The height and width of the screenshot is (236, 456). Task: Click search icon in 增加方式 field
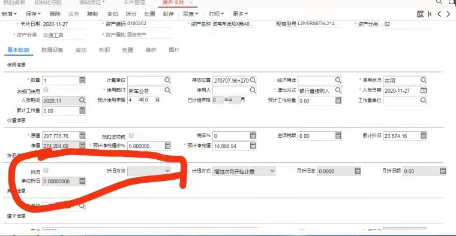click(338, 90)
